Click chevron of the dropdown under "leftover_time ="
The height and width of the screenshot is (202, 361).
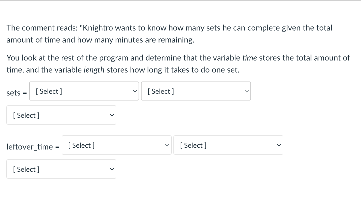(x=112, y=169)
